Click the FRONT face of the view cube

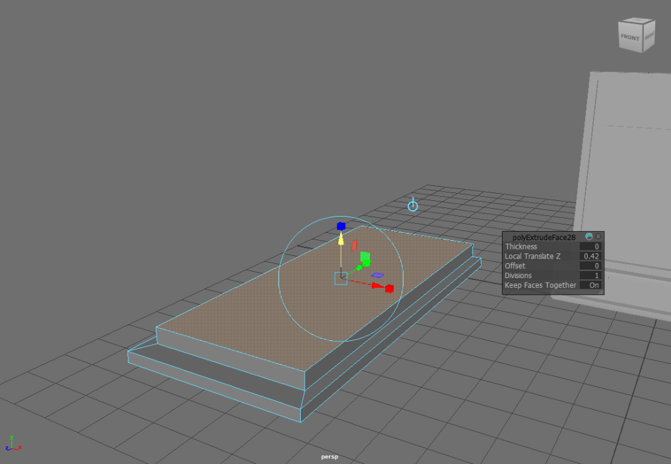(x=630, y=38)
